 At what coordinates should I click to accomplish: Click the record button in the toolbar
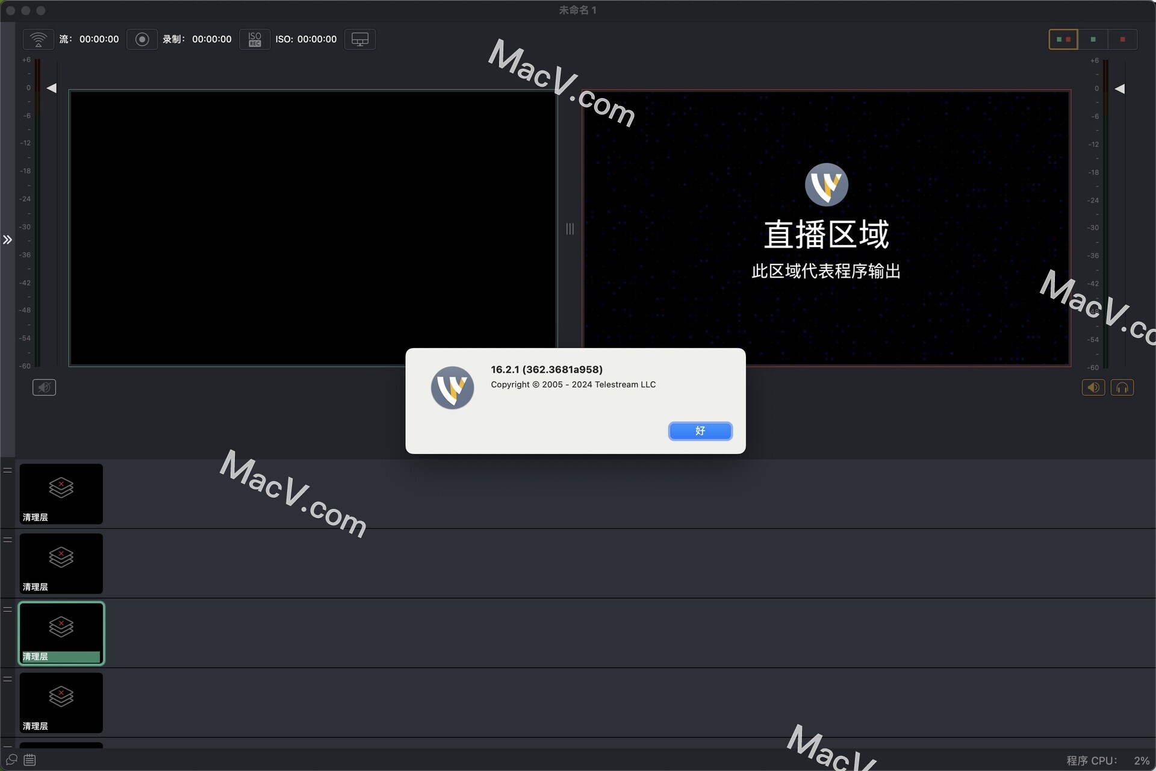pyautogui.click(x=141, y=39)
